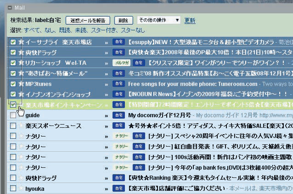
Task: Click the ナタリー label on スペシャ20周年 row
Action: tap(121, 136)
